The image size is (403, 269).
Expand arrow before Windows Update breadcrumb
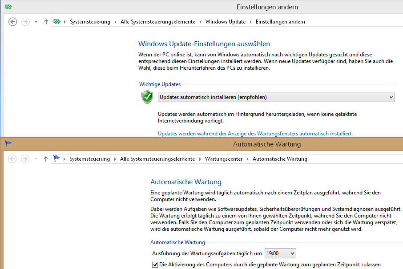(201, 22)
